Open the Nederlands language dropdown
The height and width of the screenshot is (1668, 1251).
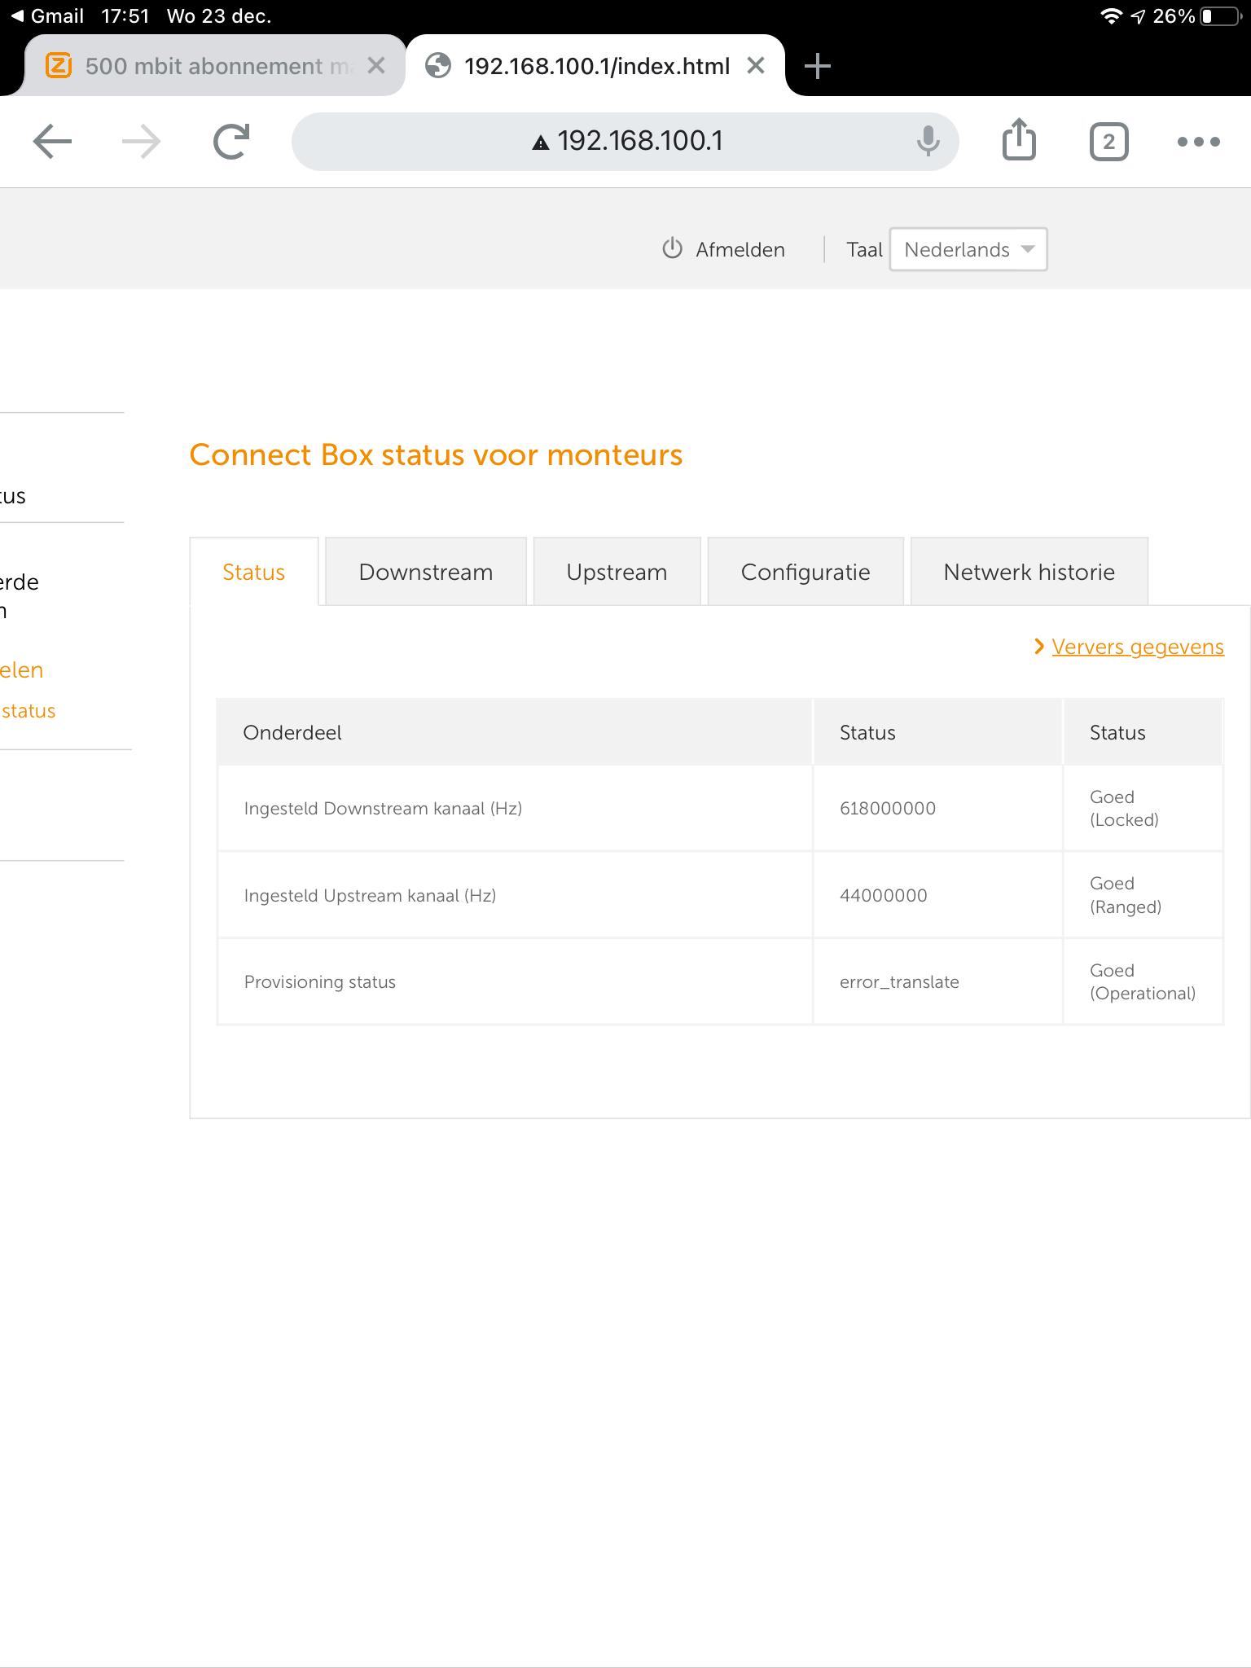tap(968, 249)
